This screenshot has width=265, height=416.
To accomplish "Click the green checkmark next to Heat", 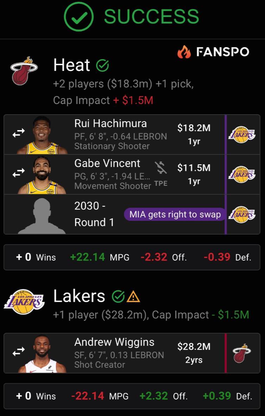I will click(x=102, y=66).
